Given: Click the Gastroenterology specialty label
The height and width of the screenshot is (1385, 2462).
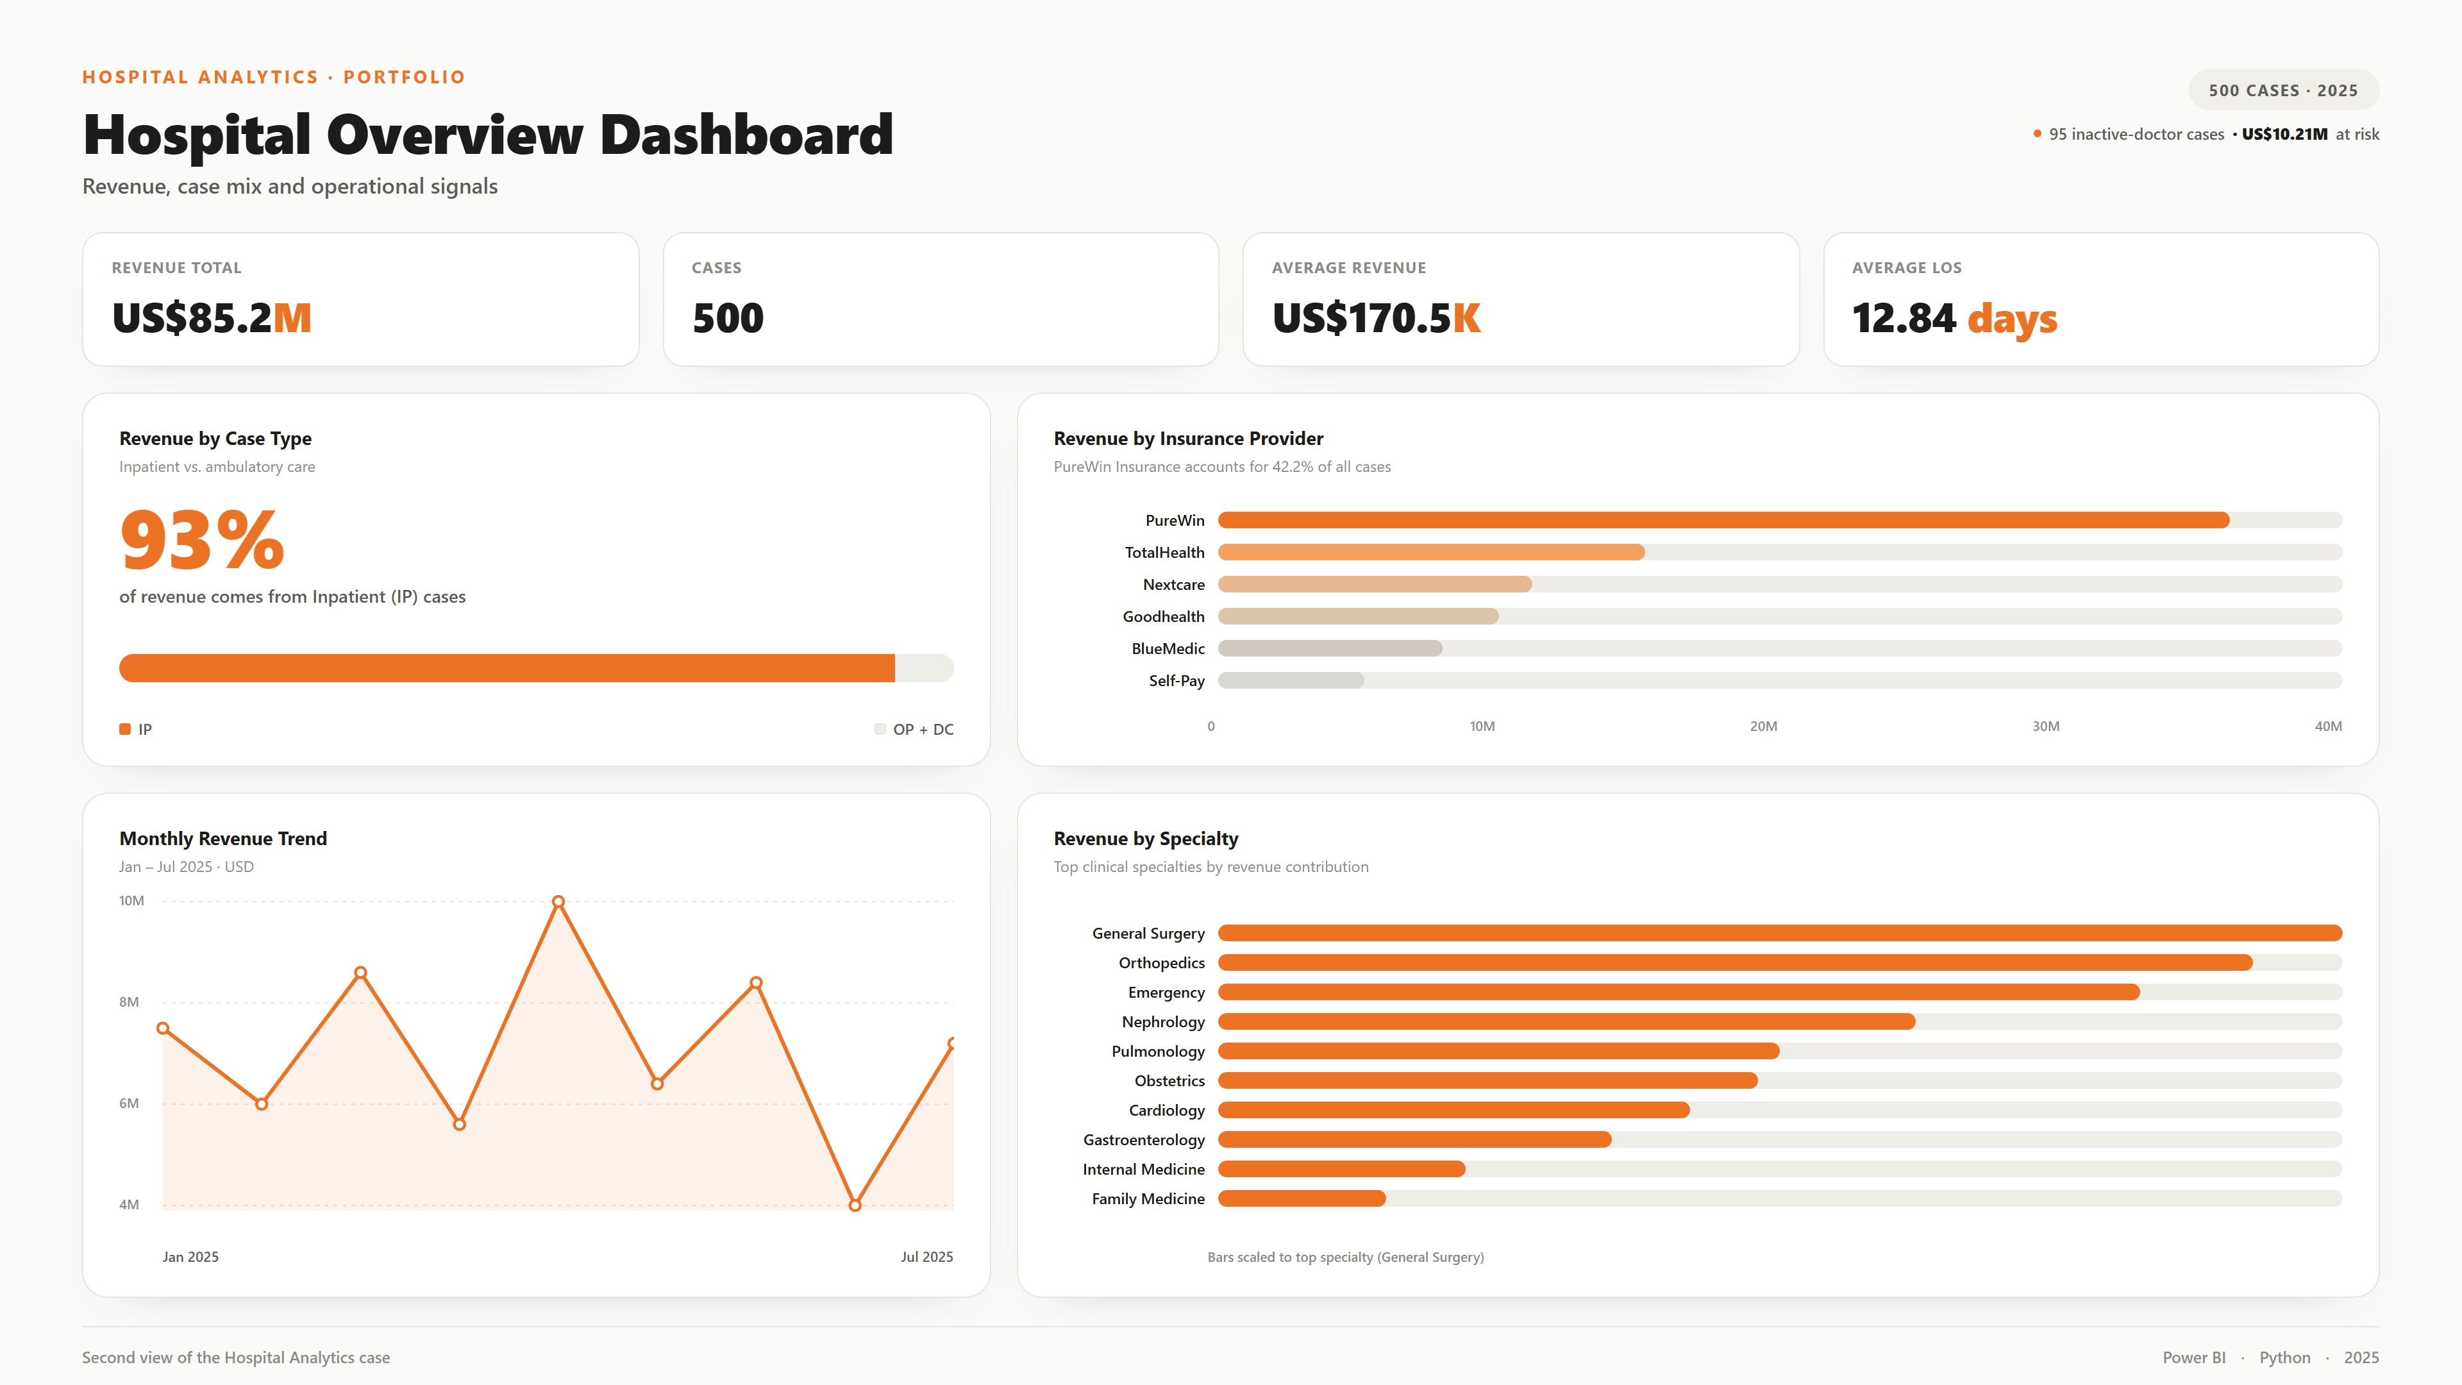Looking at the screenshot, I should 1144,1139.
